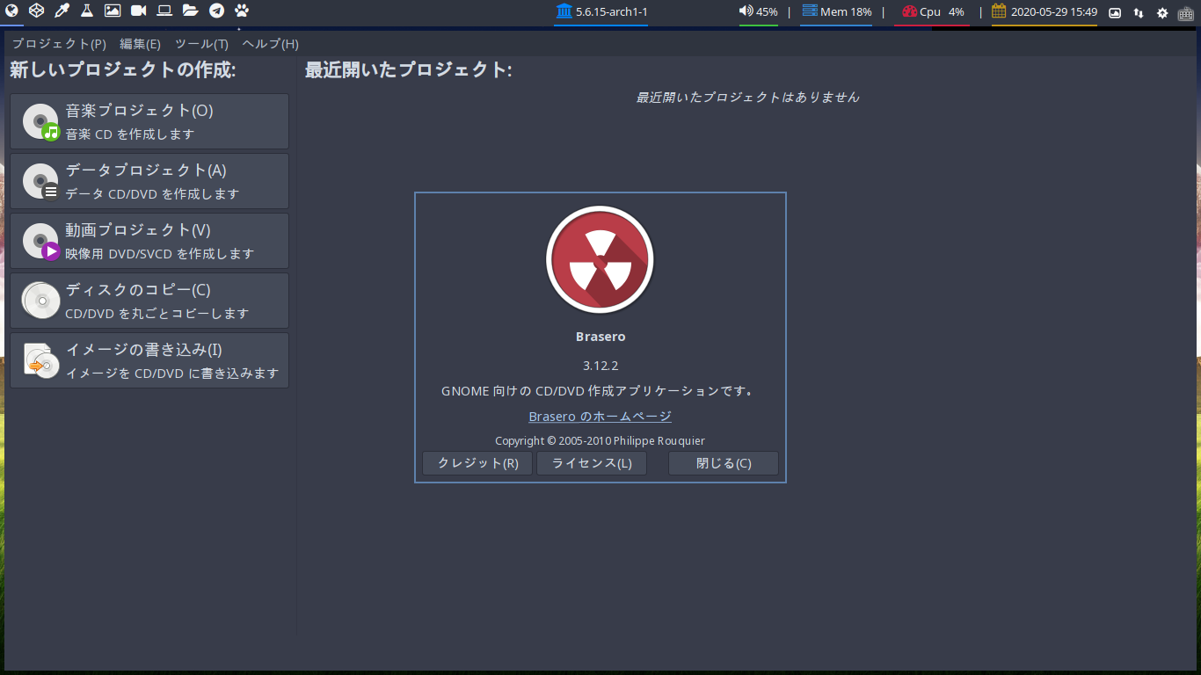Click the 2020-05-29 15:49 clock text
This screenshot has height=675, width=1201.
tap(1054, 12)
